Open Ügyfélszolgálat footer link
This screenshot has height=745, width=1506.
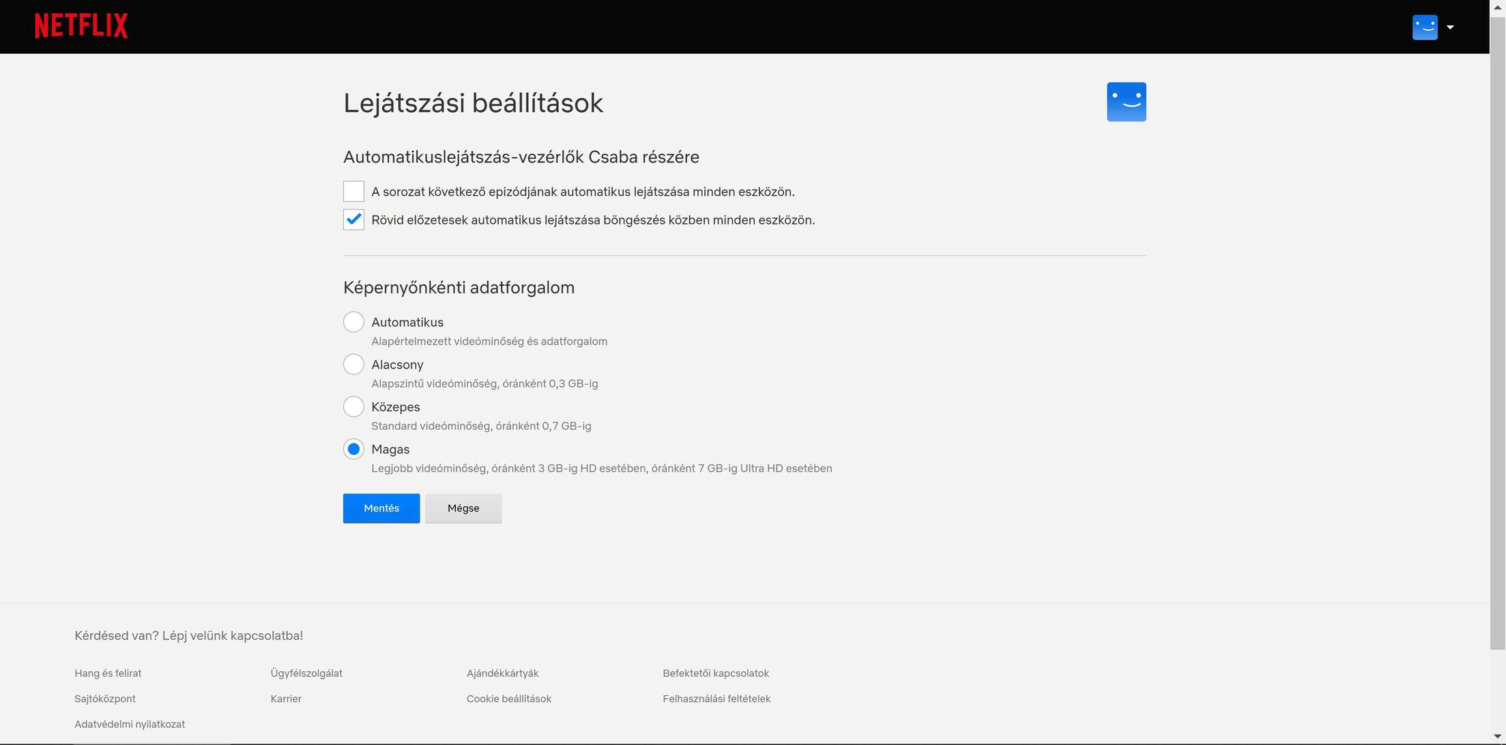(x=306, y=673)
